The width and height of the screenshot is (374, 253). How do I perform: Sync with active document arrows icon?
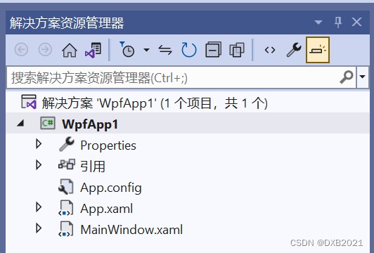(165, 50)
